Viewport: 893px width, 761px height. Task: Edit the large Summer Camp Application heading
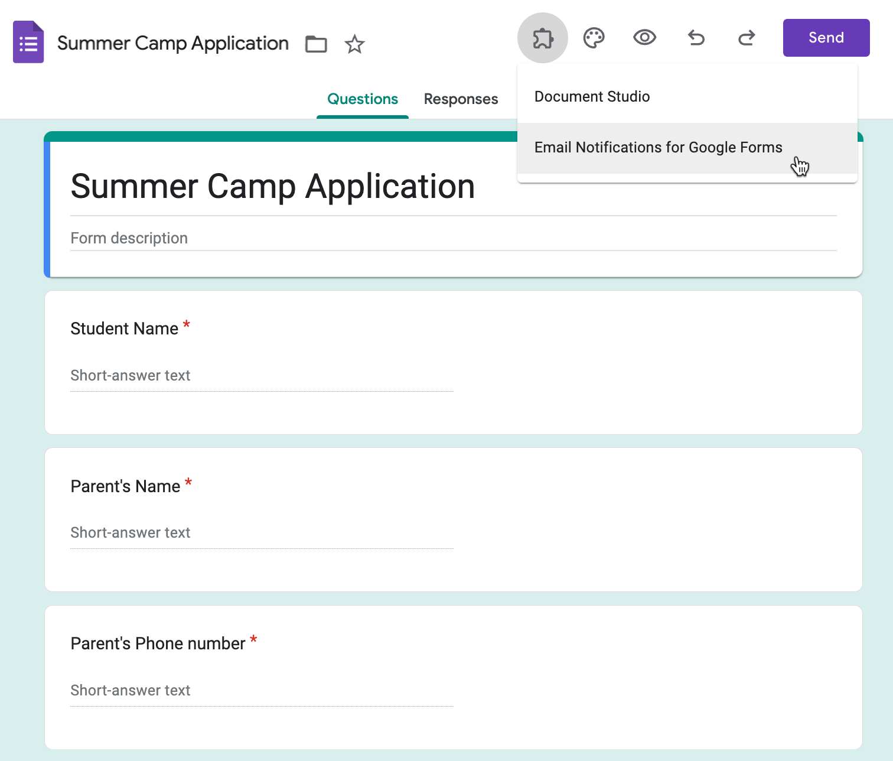pos(272,187)
